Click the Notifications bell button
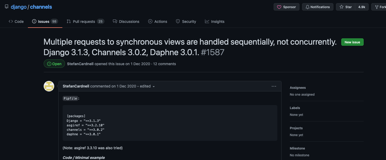The height and width of the screenshot is (160, 386). [x=318, y=7]
